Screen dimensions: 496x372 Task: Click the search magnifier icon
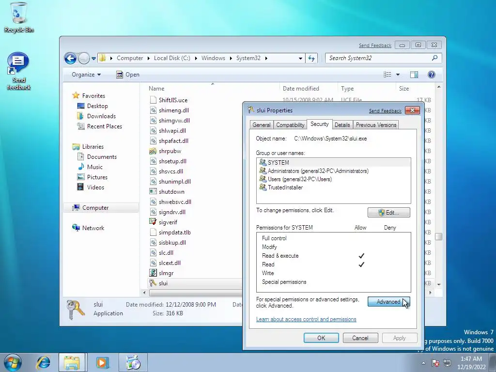click(434, 58)
